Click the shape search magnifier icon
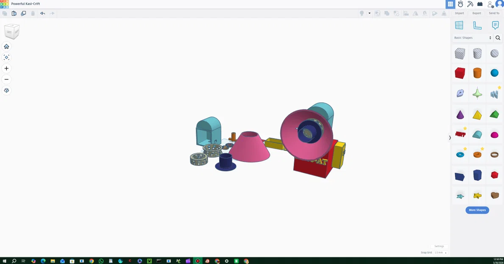This screenshot has height=264, width=504. pyautogui.click(x=498, y=38)
